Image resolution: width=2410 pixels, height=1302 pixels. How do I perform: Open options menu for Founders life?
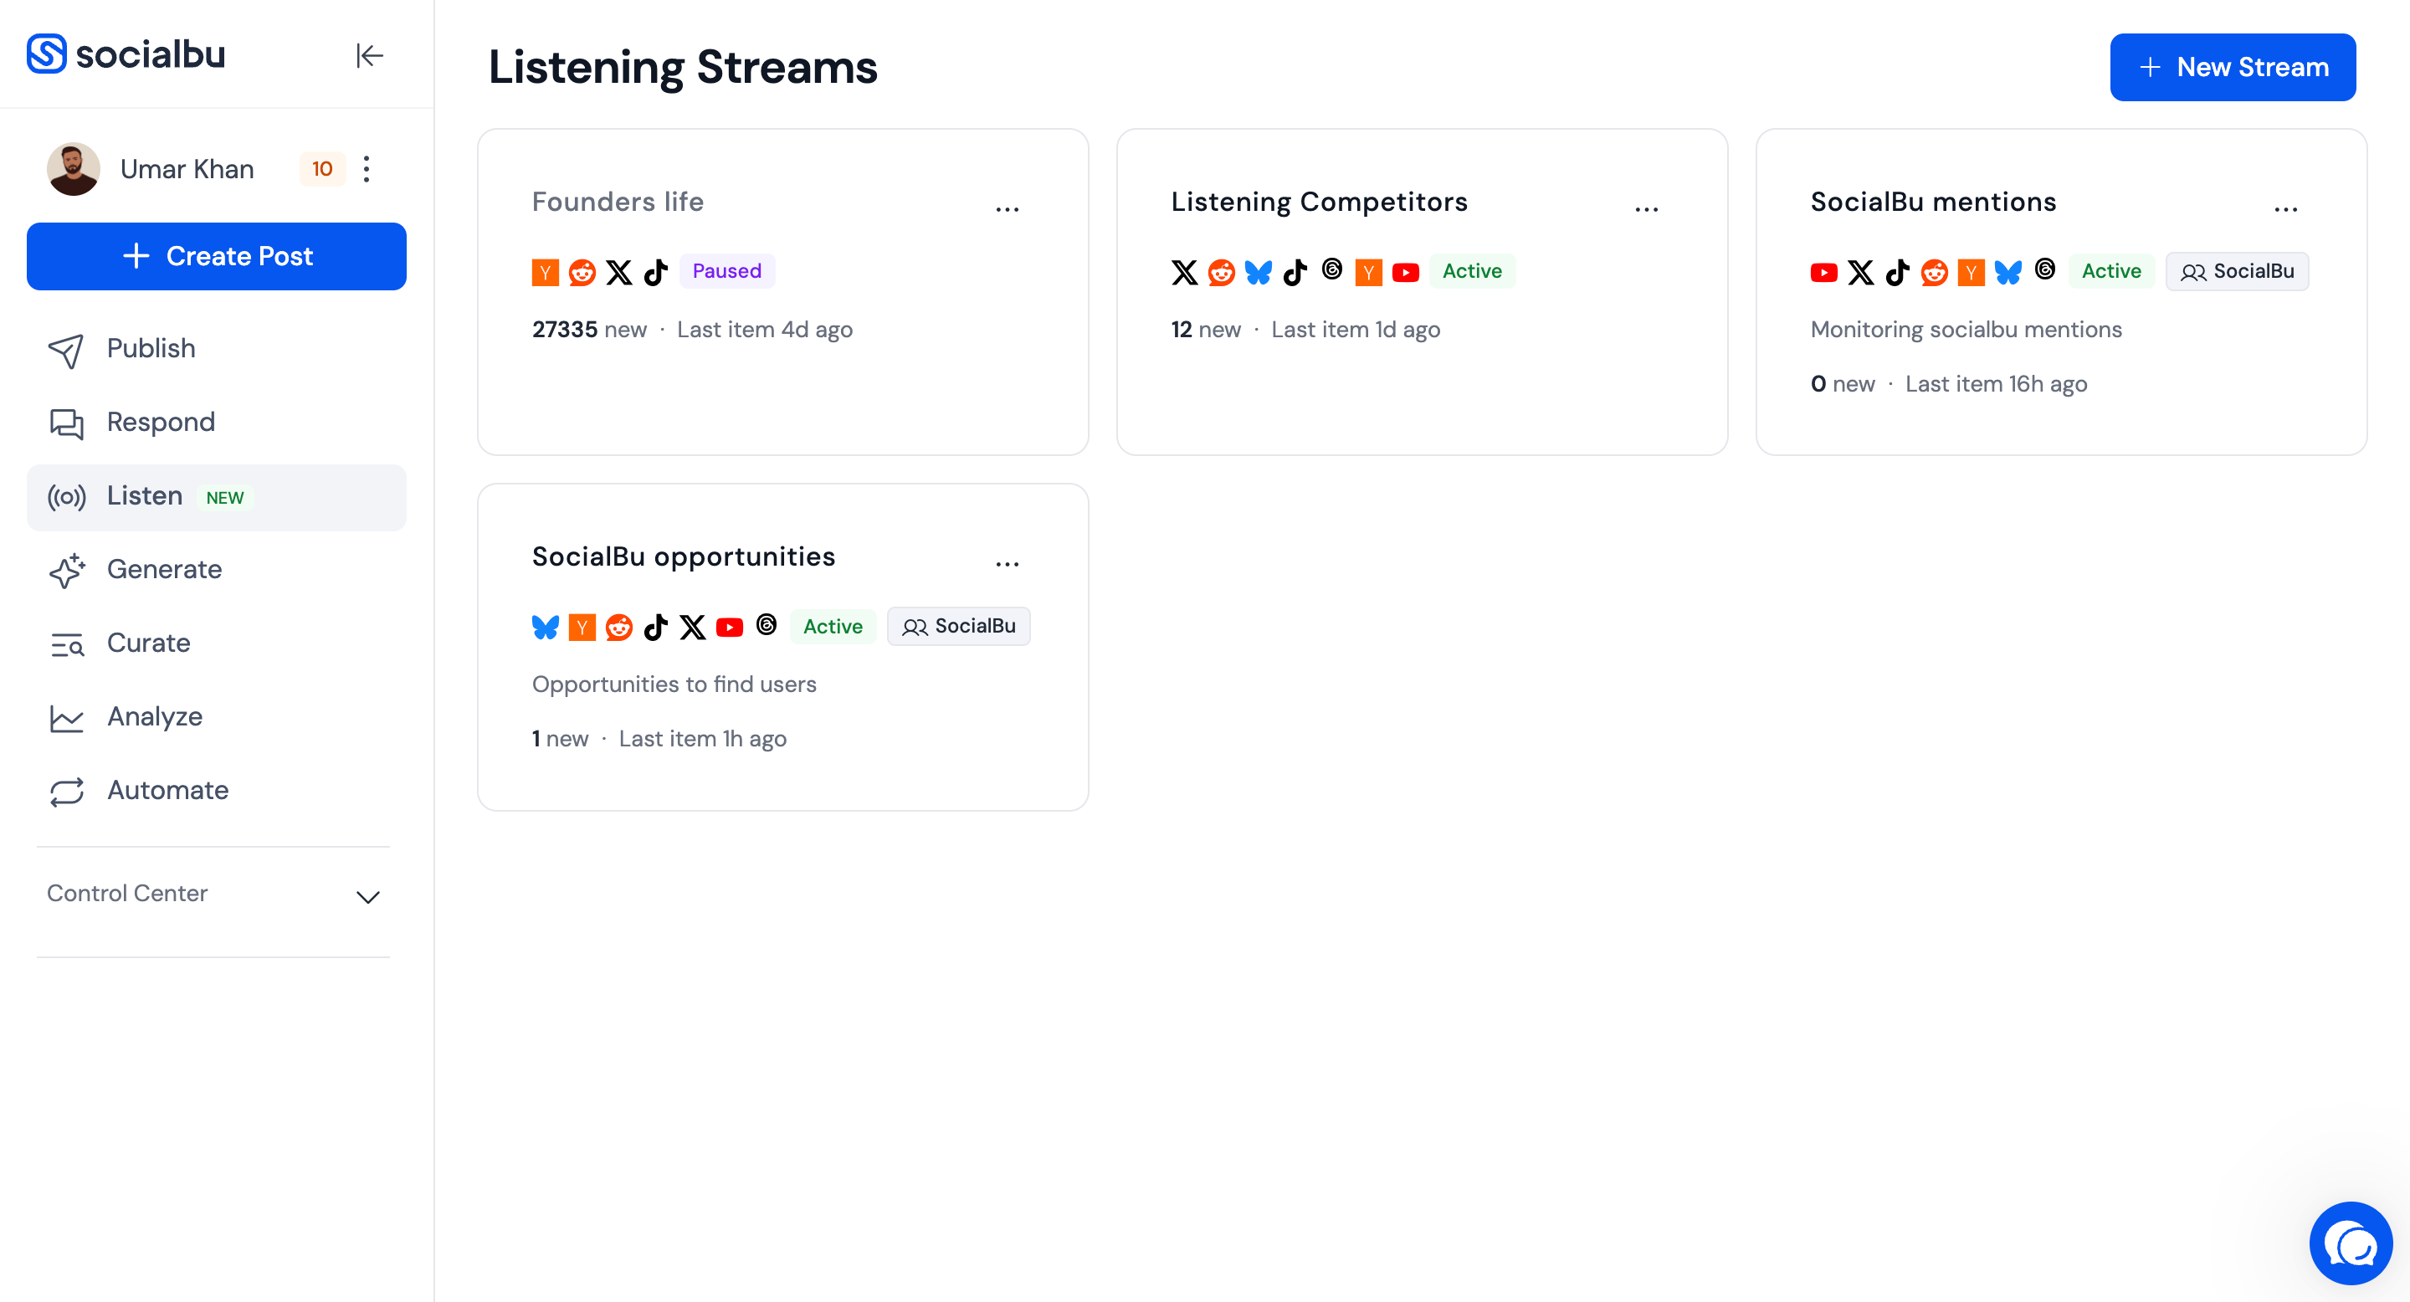(1007, 208)
